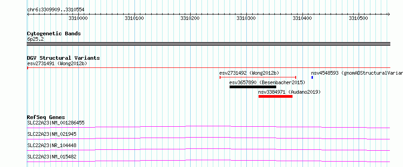Click the ruler's right arrow end
Image resolution: width=403 pixels, height=167 pixels.
pos(389,14)
